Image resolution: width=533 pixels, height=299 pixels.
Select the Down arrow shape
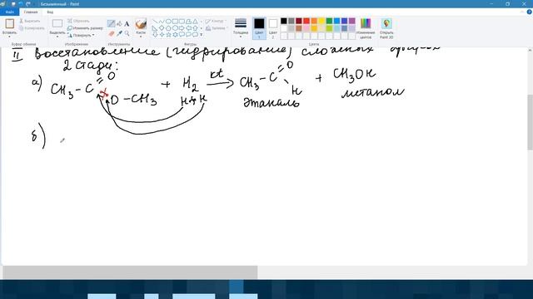(x=155, y=34)
